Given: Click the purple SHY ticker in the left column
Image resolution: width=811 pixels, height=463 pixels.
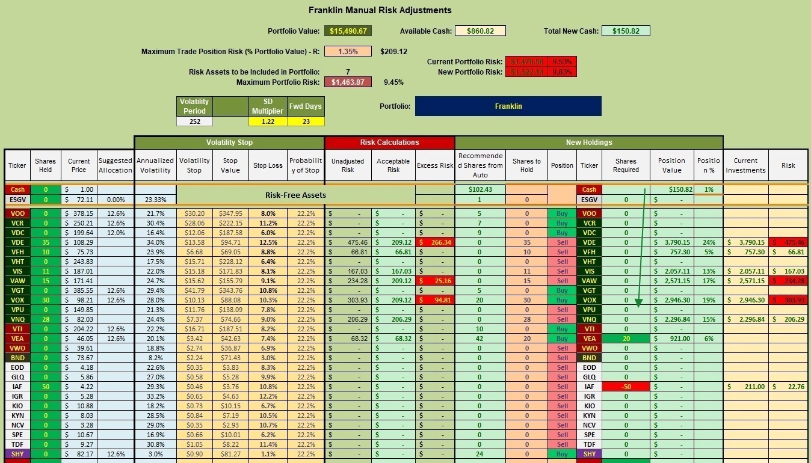Looking at the screenshot, I should coord(17,454).
